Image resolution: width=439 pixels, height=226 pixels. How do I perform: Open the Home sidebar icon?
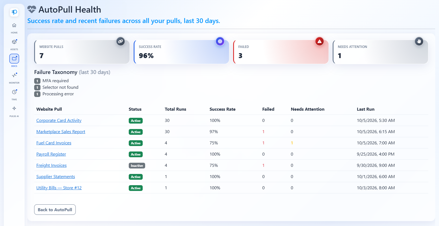pos(14,25)
